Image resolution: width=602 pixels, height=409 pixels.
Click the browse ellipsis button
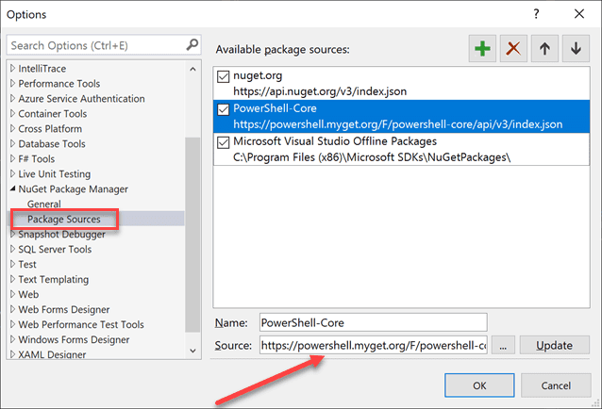pos(503,346)
